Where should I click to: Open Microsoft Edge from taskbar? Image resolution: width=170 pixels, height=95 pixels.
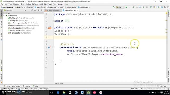(x=58, y=93)
